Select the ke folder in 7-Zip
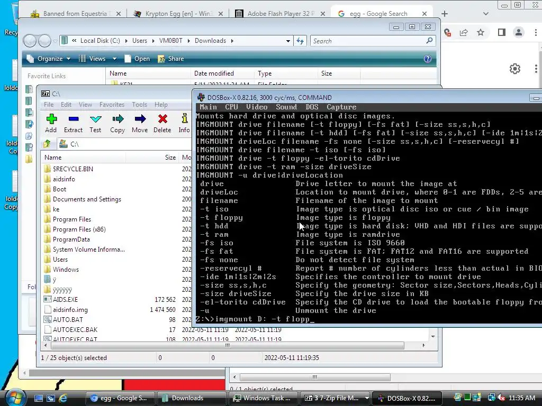 pos(52,209)
